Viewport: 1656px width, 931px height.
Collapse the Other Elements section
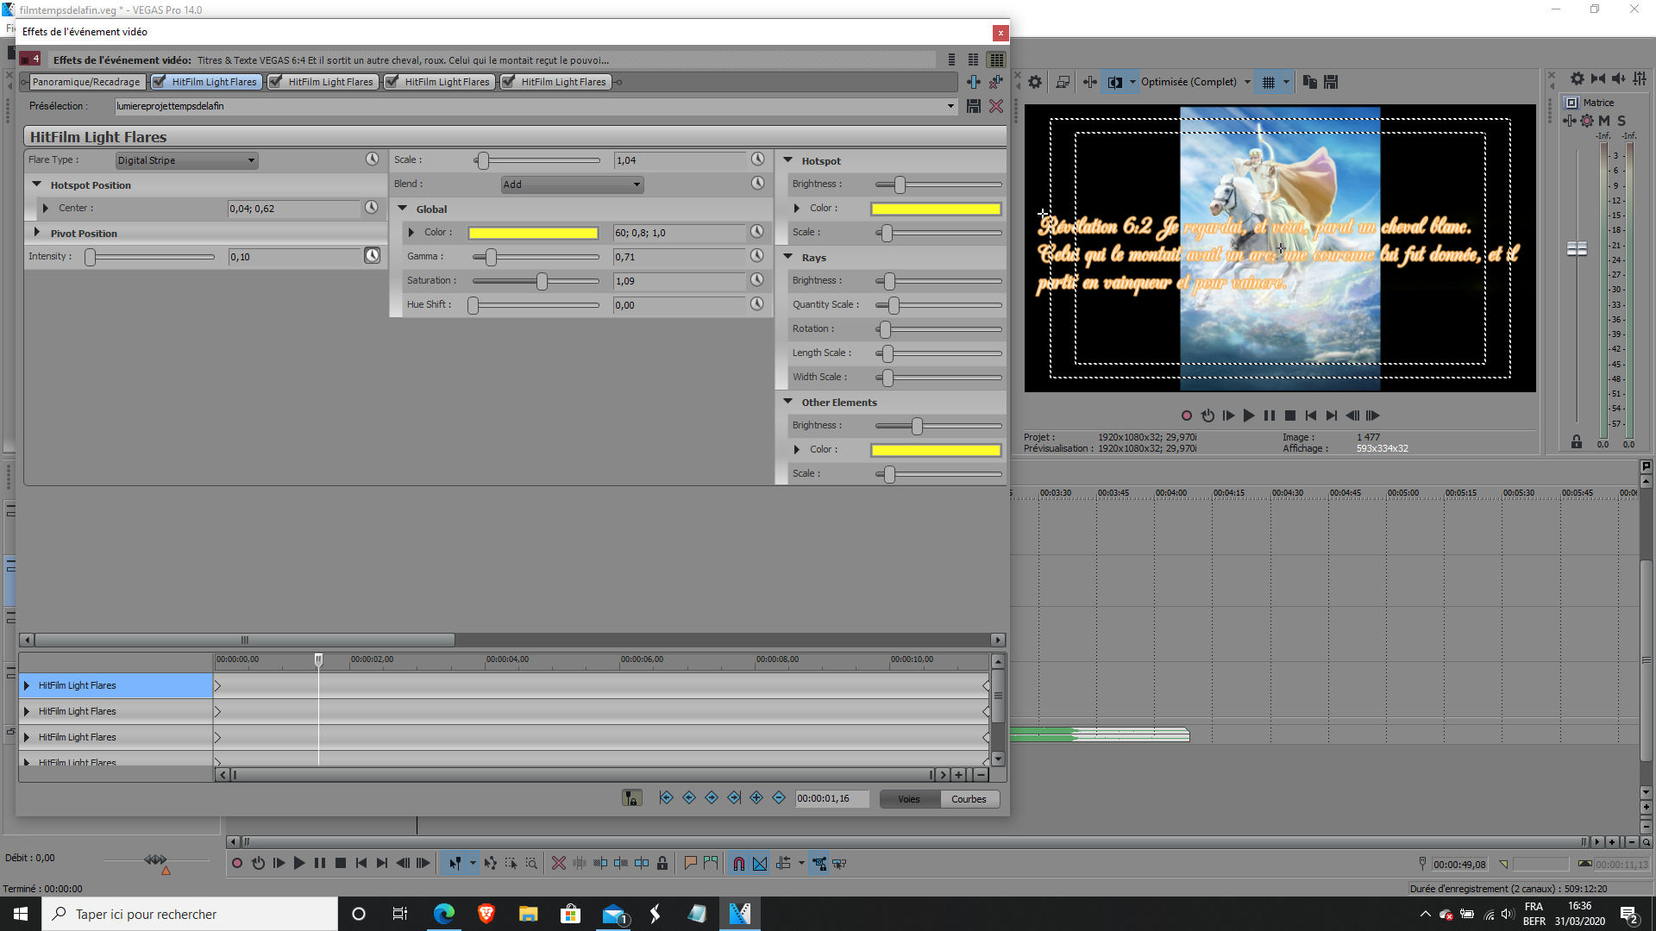point(787,402)
